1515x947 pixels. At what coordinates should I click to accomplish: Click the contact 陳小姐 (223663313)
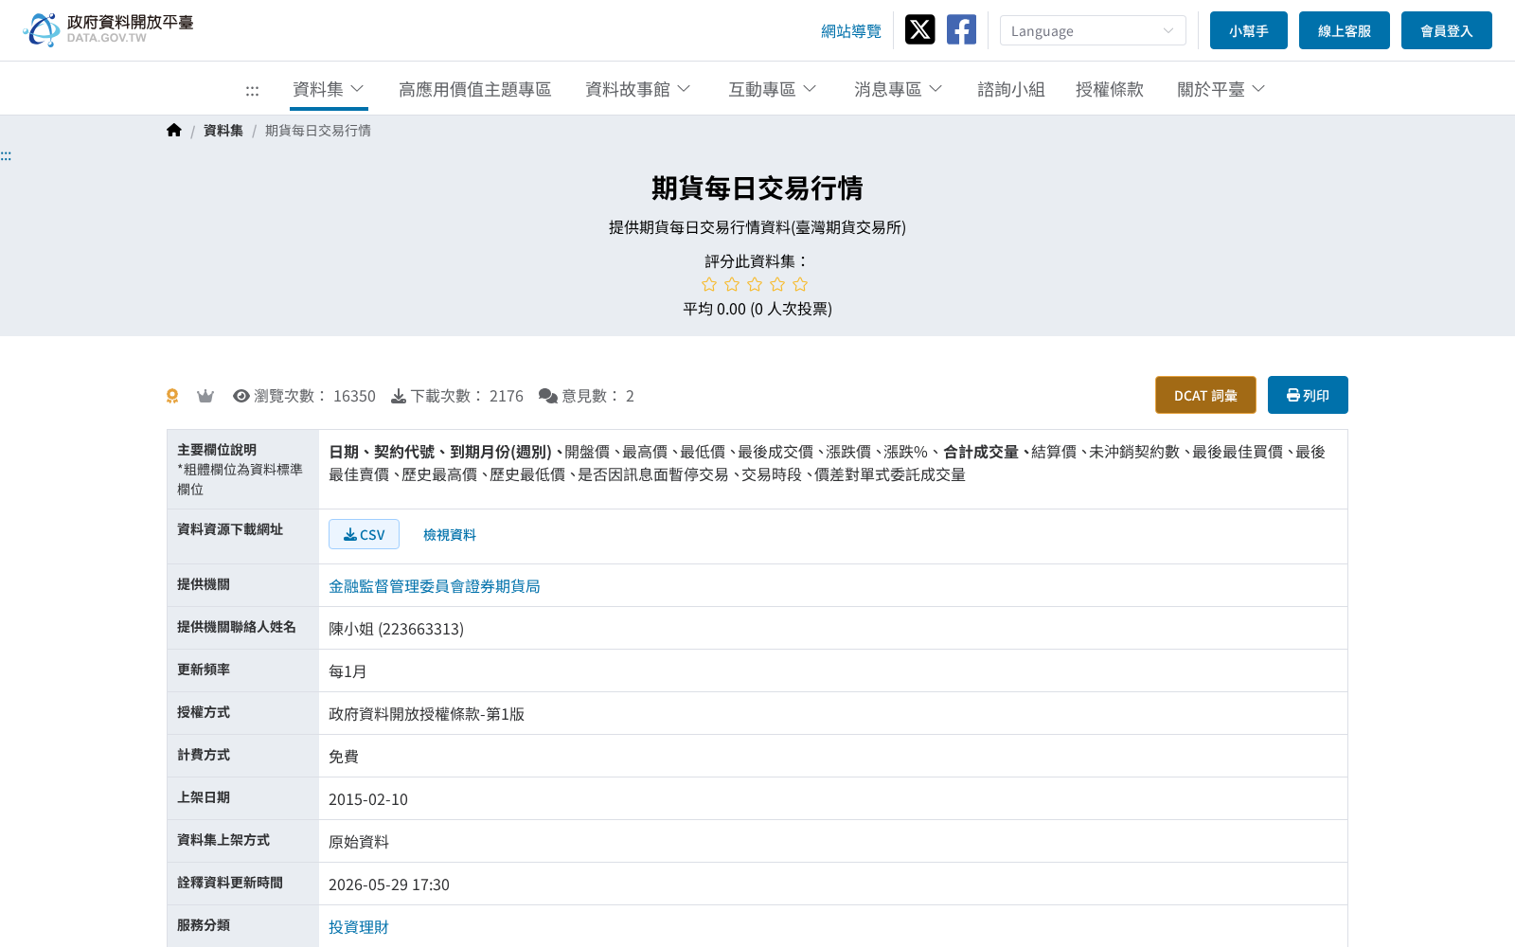[x=396, y=629]
